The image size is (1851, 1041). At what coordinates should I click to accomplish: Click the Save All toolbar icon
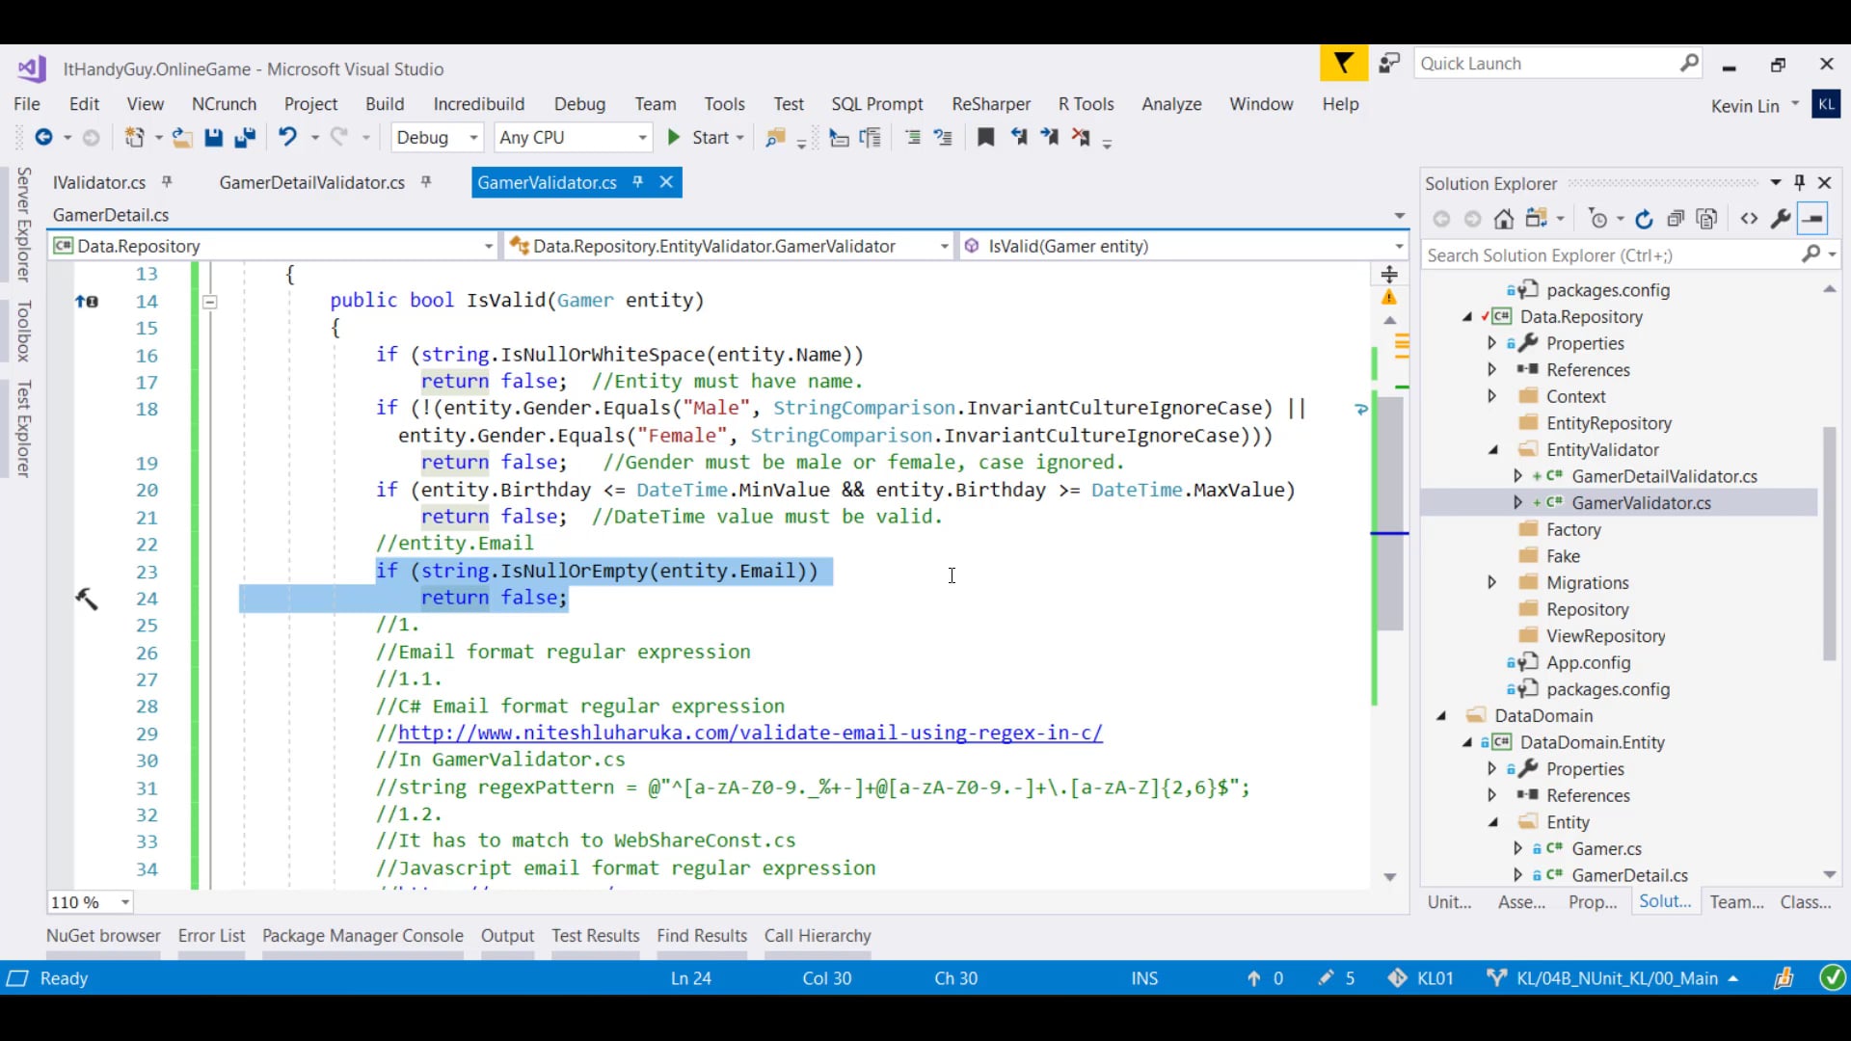pyautogui.click(x=245, y=138)
